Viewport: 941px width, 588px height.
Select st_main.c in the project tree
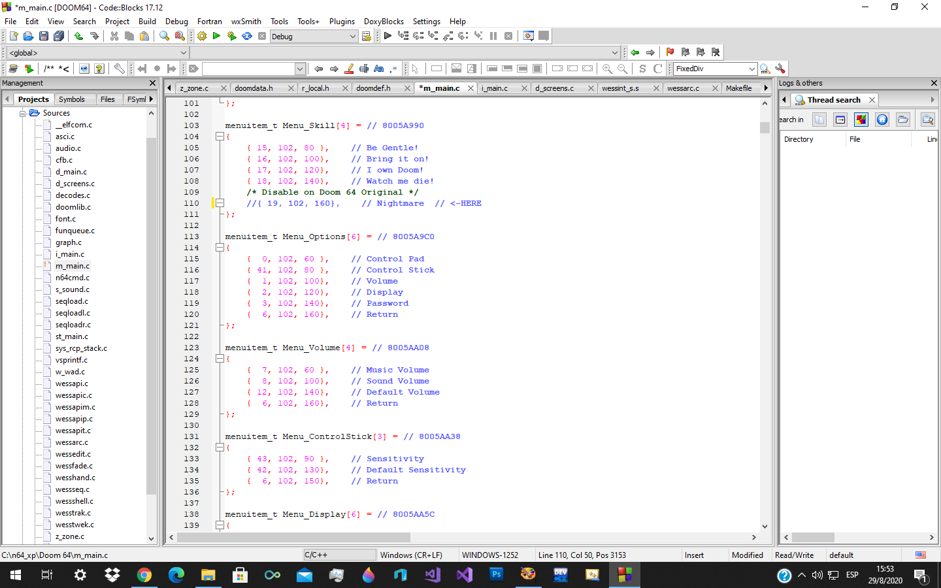point(71,336)
